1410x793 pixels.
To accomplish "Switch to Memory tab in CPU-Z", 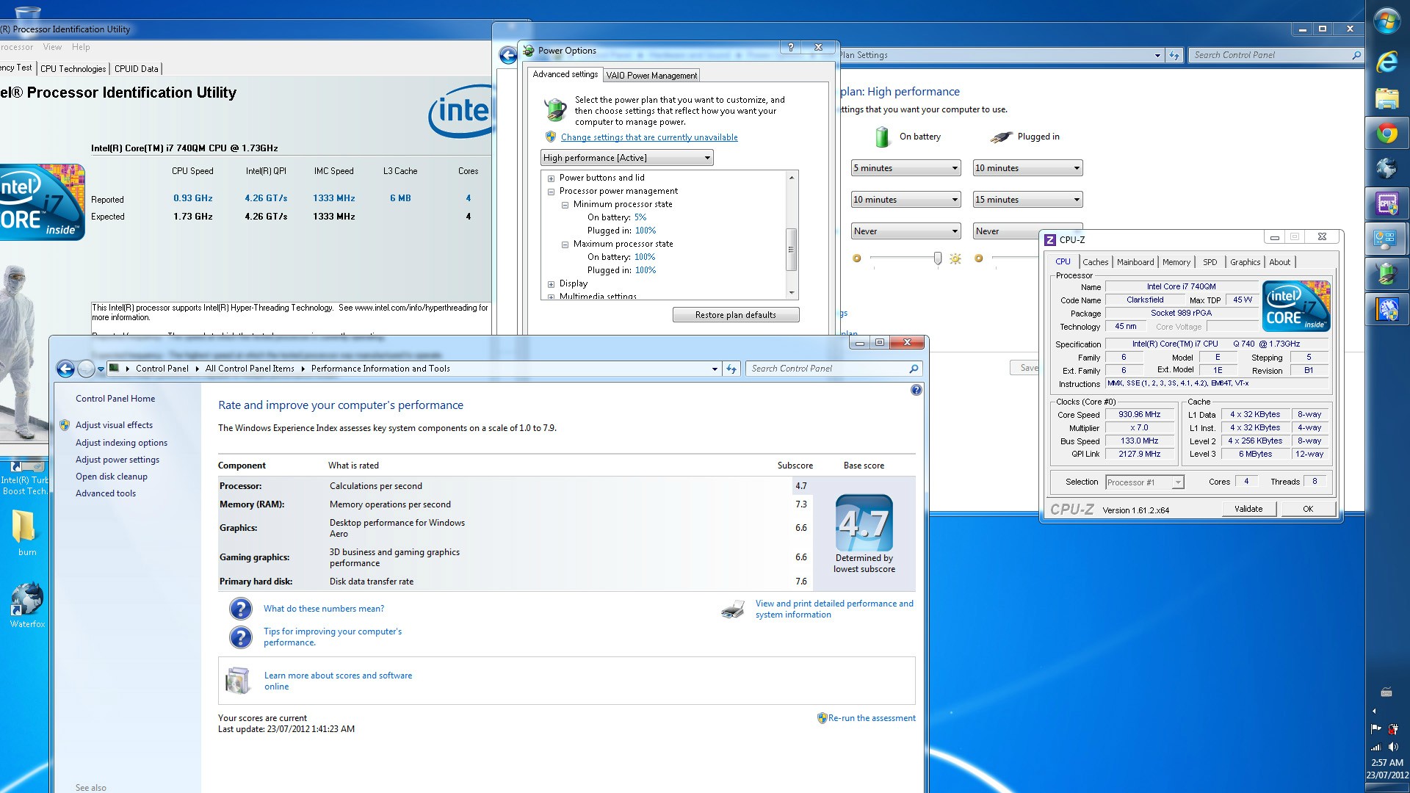I will click(1176, 262).
